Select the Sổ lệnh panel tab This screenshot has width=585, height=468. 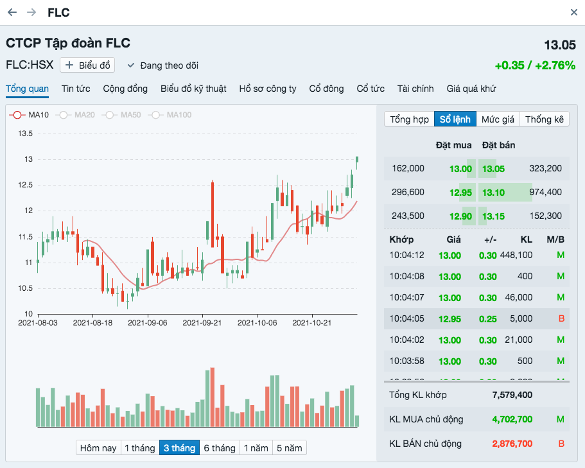point(455,119)
